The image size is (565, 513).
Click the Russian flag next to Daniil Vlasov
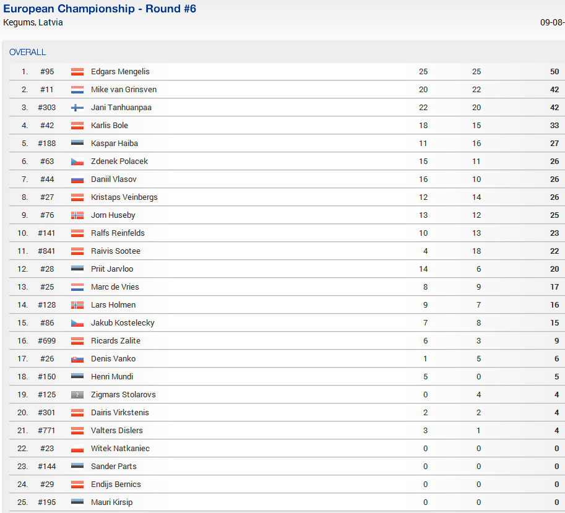pyautogui.click(x=77, y=179)
